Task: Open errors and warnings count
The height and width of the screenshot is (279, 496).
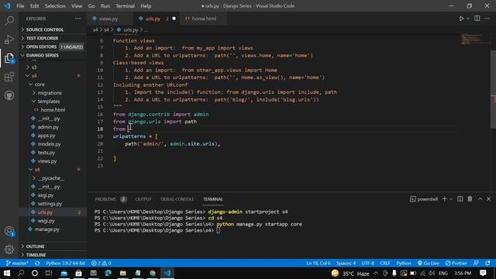Action: pyautogui.click(x=102, y=263)
